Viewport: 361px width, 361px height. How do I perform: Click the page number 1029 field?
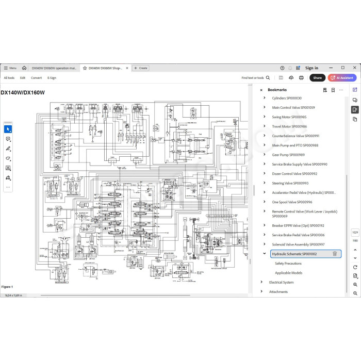pos(355,232)
